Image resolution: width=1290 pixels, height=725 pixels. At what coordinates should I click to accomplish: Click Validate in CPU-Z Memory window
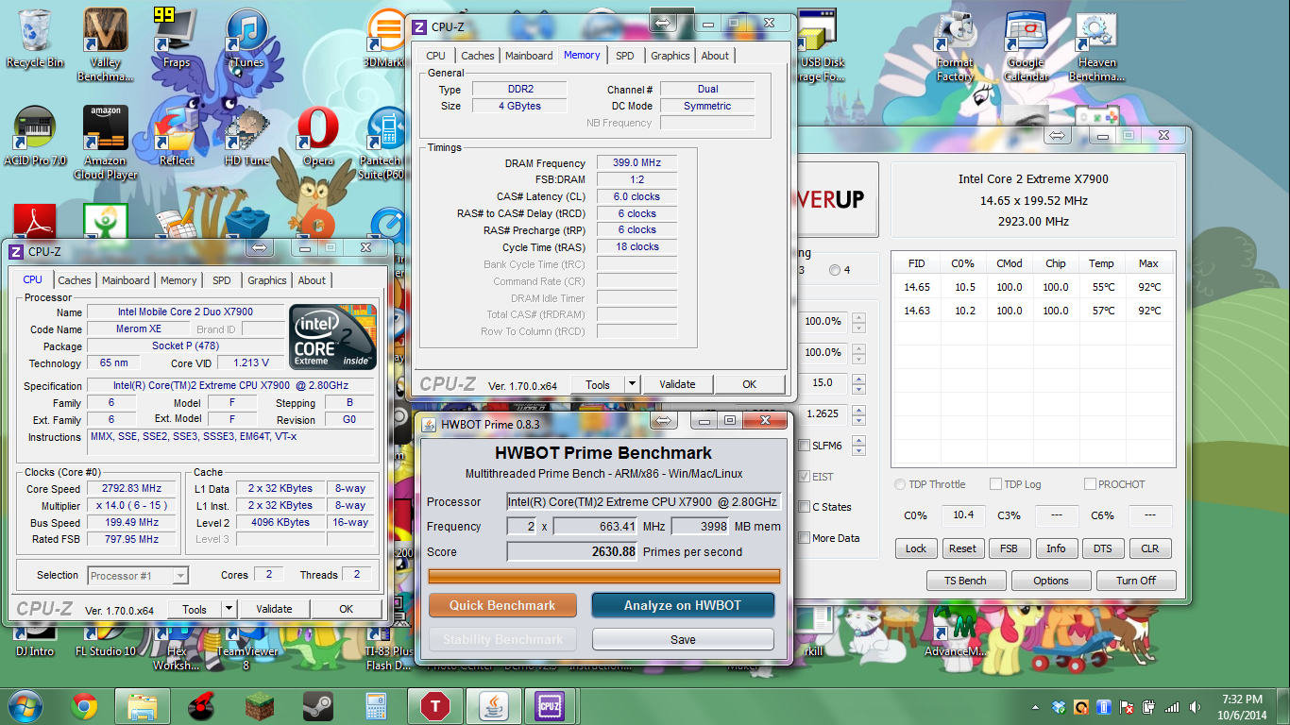pyautogui.click(x=677, y=384)
